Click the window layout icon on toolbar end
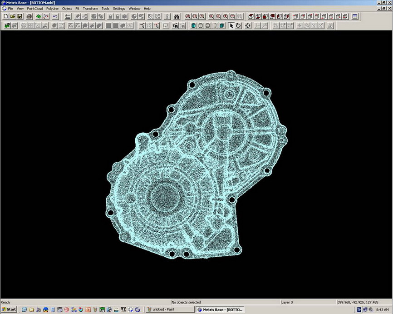 pos(354,16)
